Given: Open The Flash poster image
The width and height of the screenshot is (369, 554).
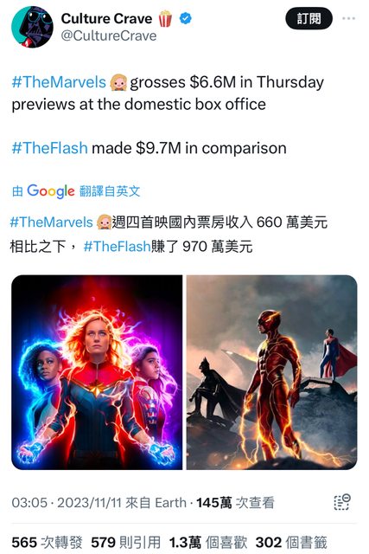Looking at the screenshot, I should pos(272,372).
